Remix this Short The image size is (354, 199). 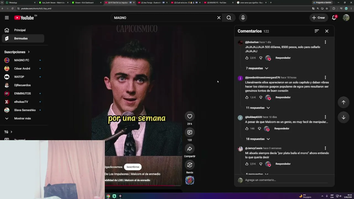pyautogui.click(x=190, y=165)
